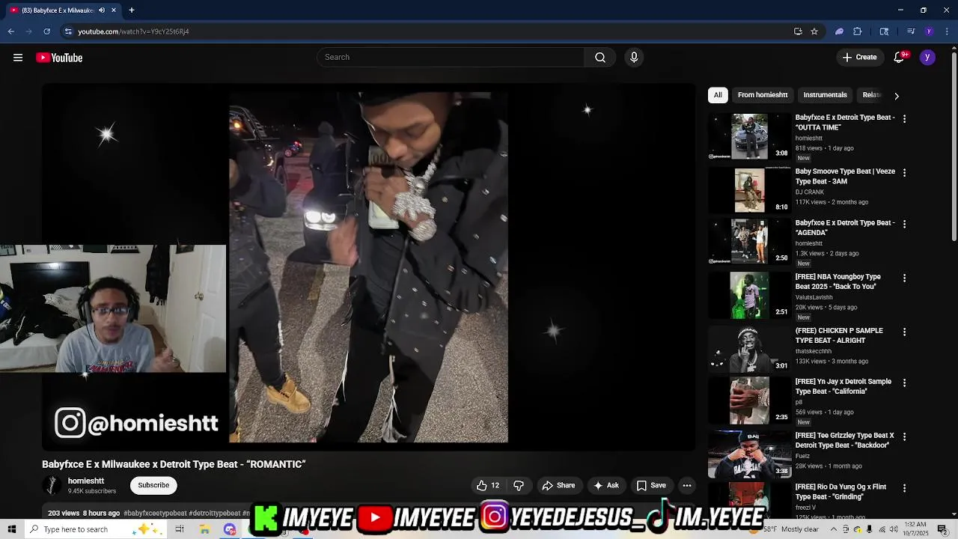Screen dimensions: 958x539
Task: Select the From homieshtt chip
Action: coord(763,95)
